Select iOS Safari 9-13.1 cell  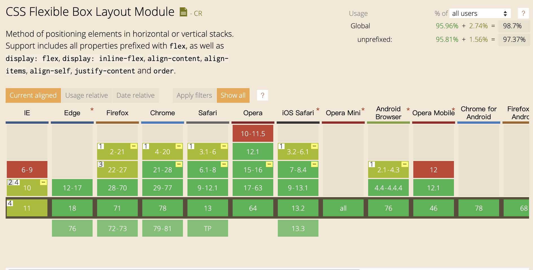click(x=298, y=188)
